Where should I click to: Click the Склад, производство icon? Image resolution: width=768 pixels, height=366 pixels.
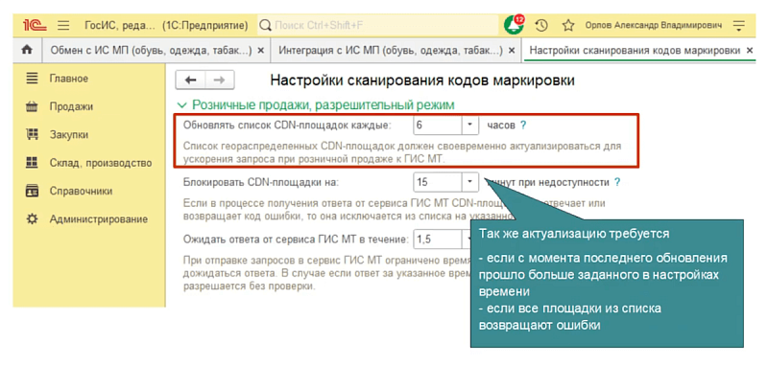pyautogui.click(x=32, y=163)
